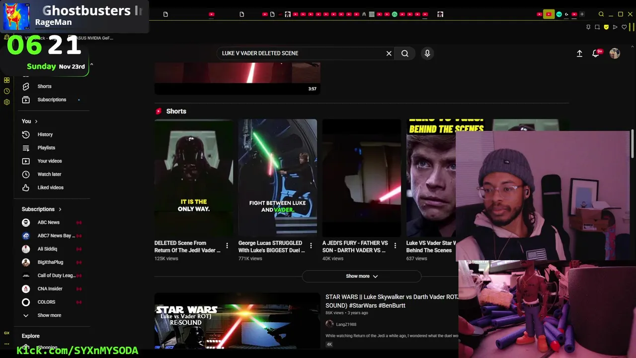This screenshot has height=358, width=636.
Task: Click the player triangle icon in address bar
Action: pos(615,27)
